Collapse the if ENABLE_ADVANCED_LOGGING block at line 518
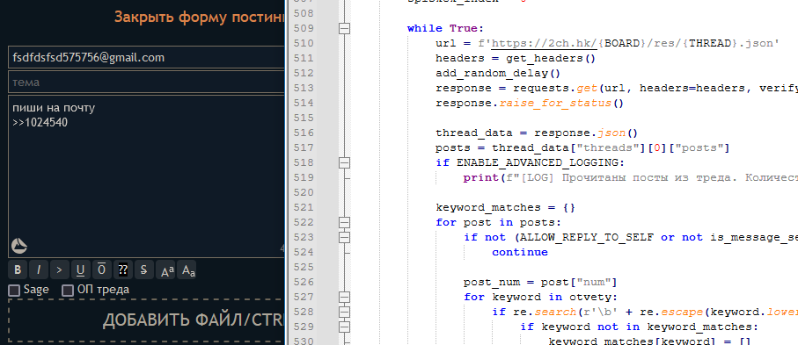This screenshot has height=345, width=798. (345, 162)
